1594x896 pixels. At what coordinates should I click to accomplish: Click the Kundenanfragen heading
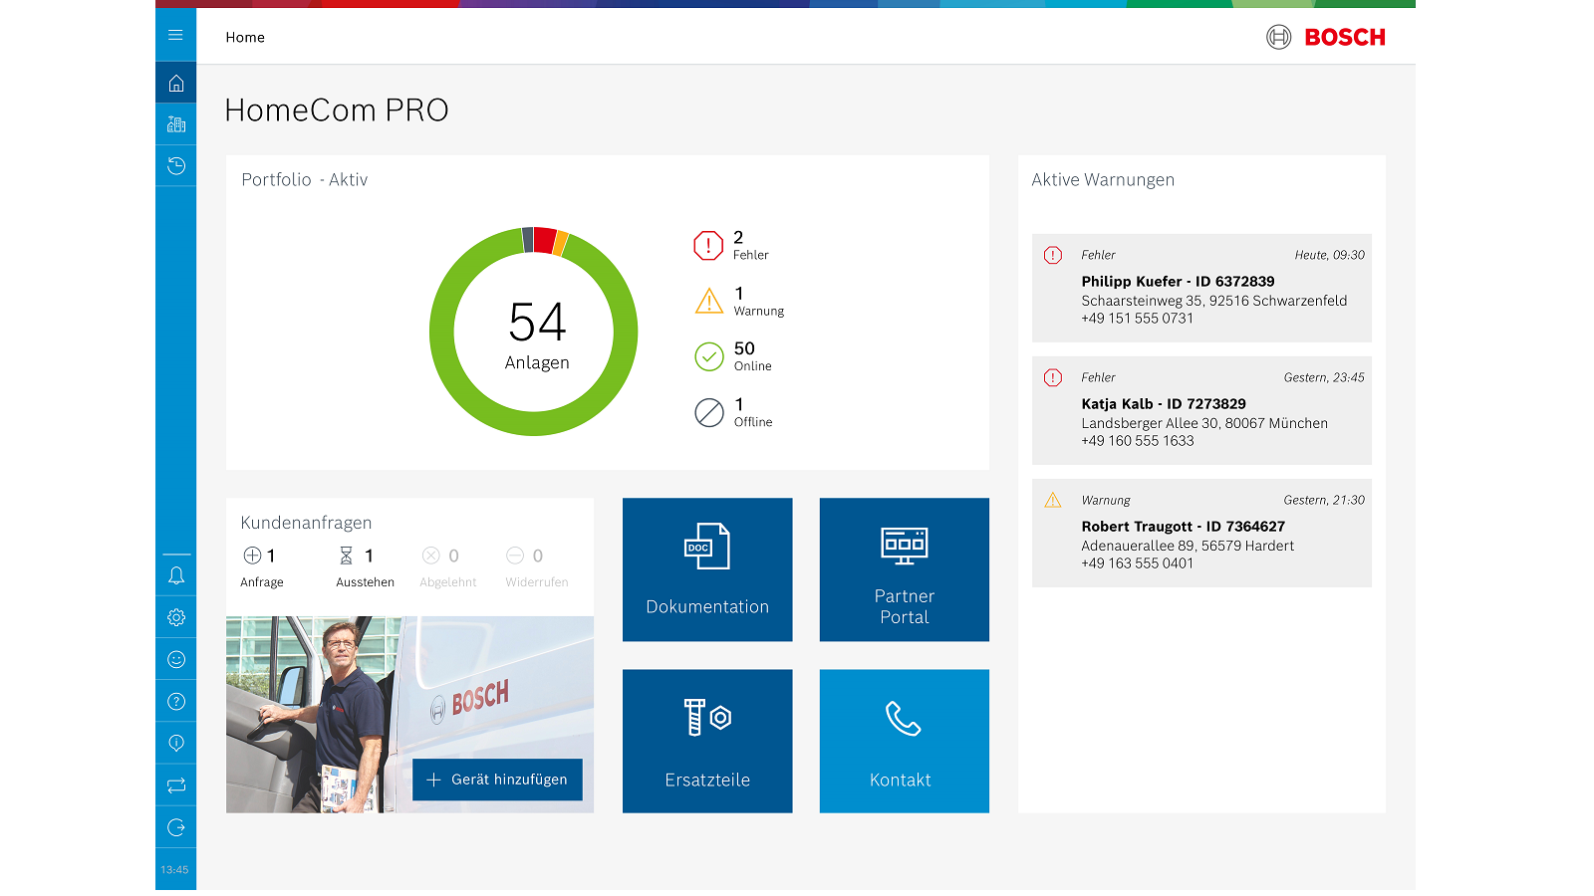306,523
